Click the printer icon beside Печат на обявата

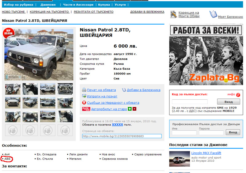[84, 90]
